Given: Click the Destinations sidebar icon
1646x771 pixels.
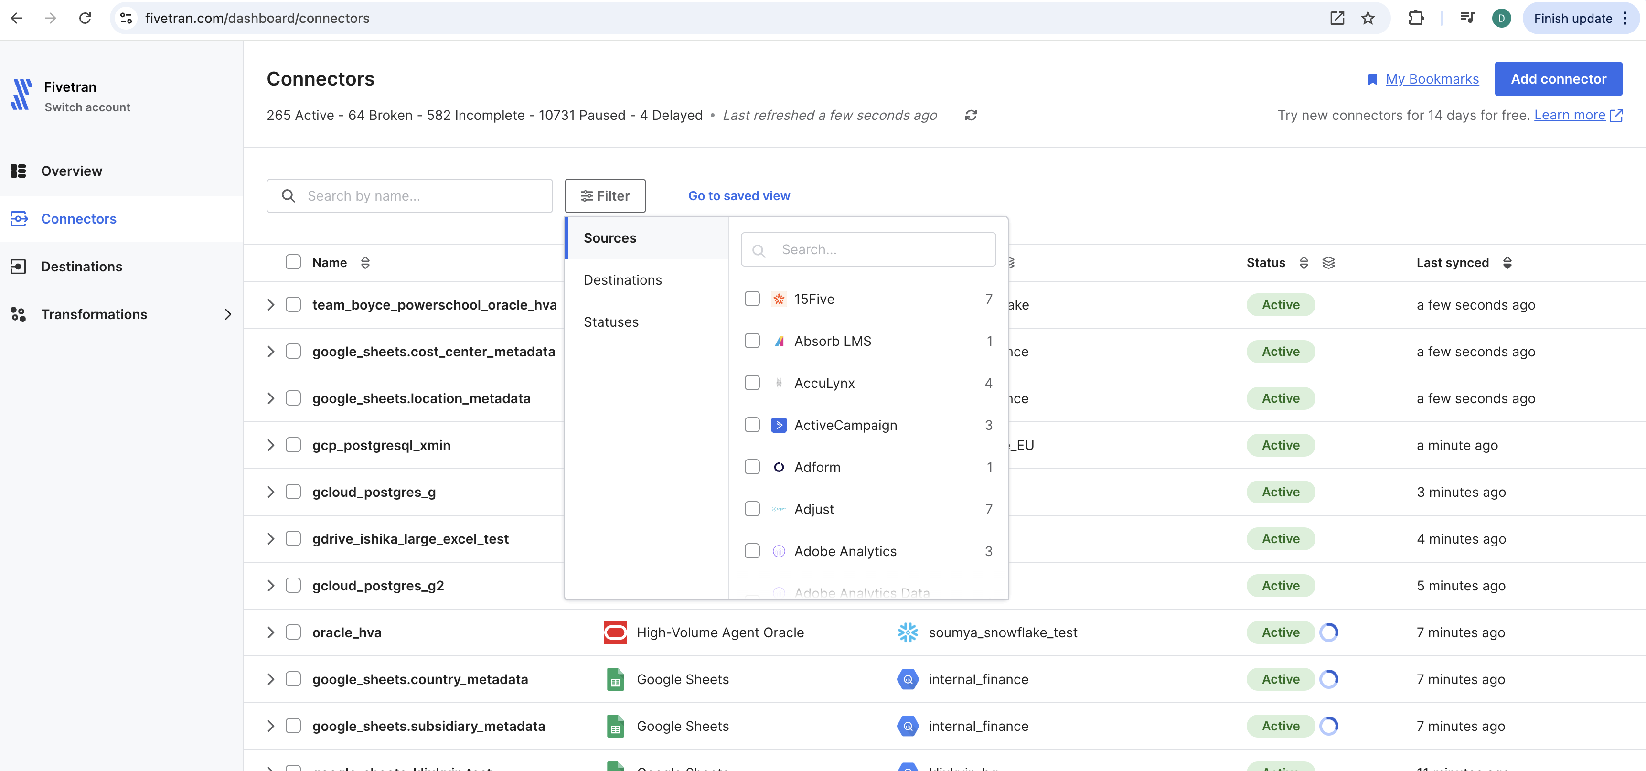Looking at the screenshot, I should pos(18,267).
